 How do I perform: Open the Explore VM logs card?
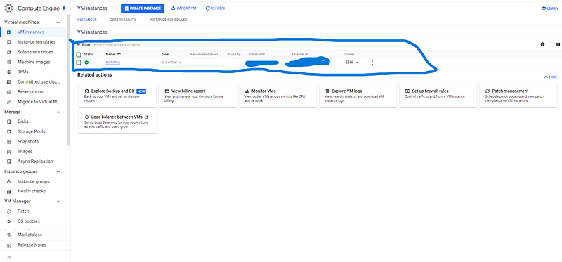[358, 96]
